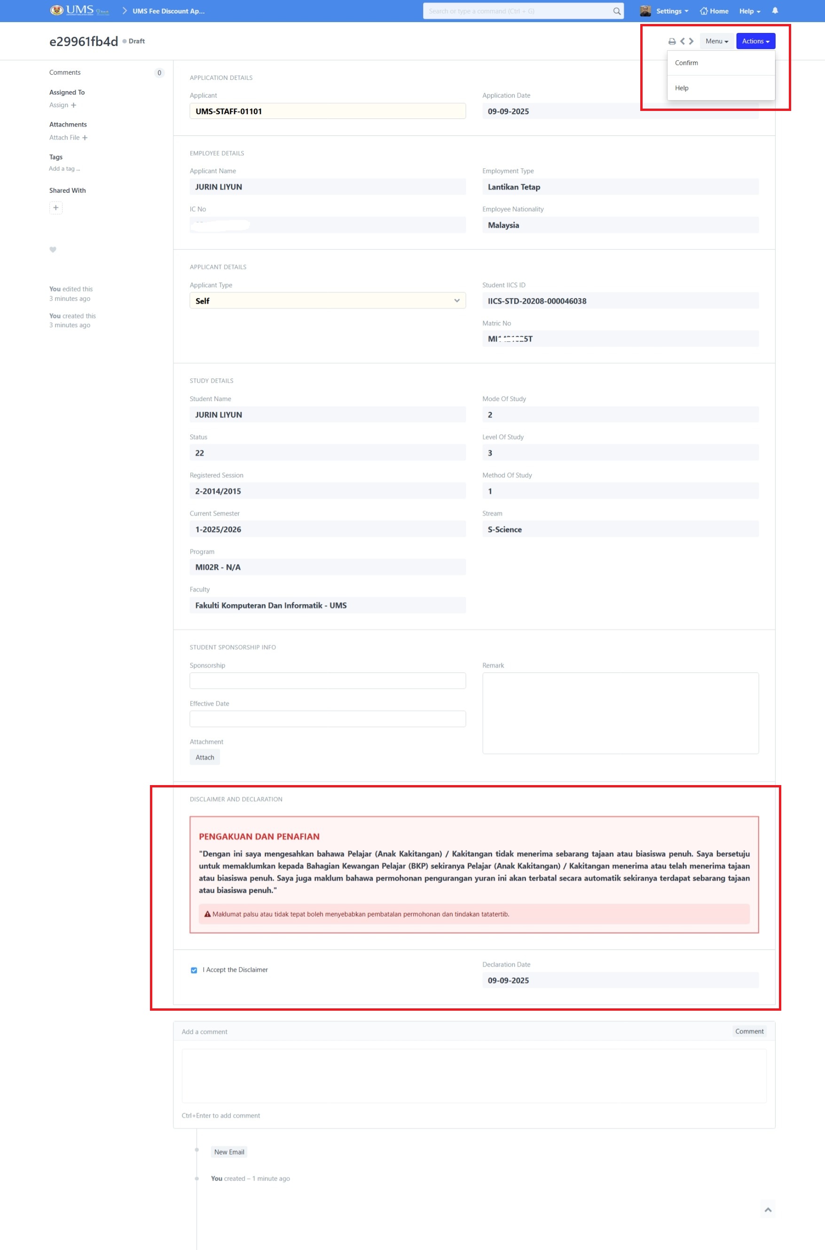Screen dimensions: 825x1250
Task: Go to next document arrow
Action: [691, 41]
